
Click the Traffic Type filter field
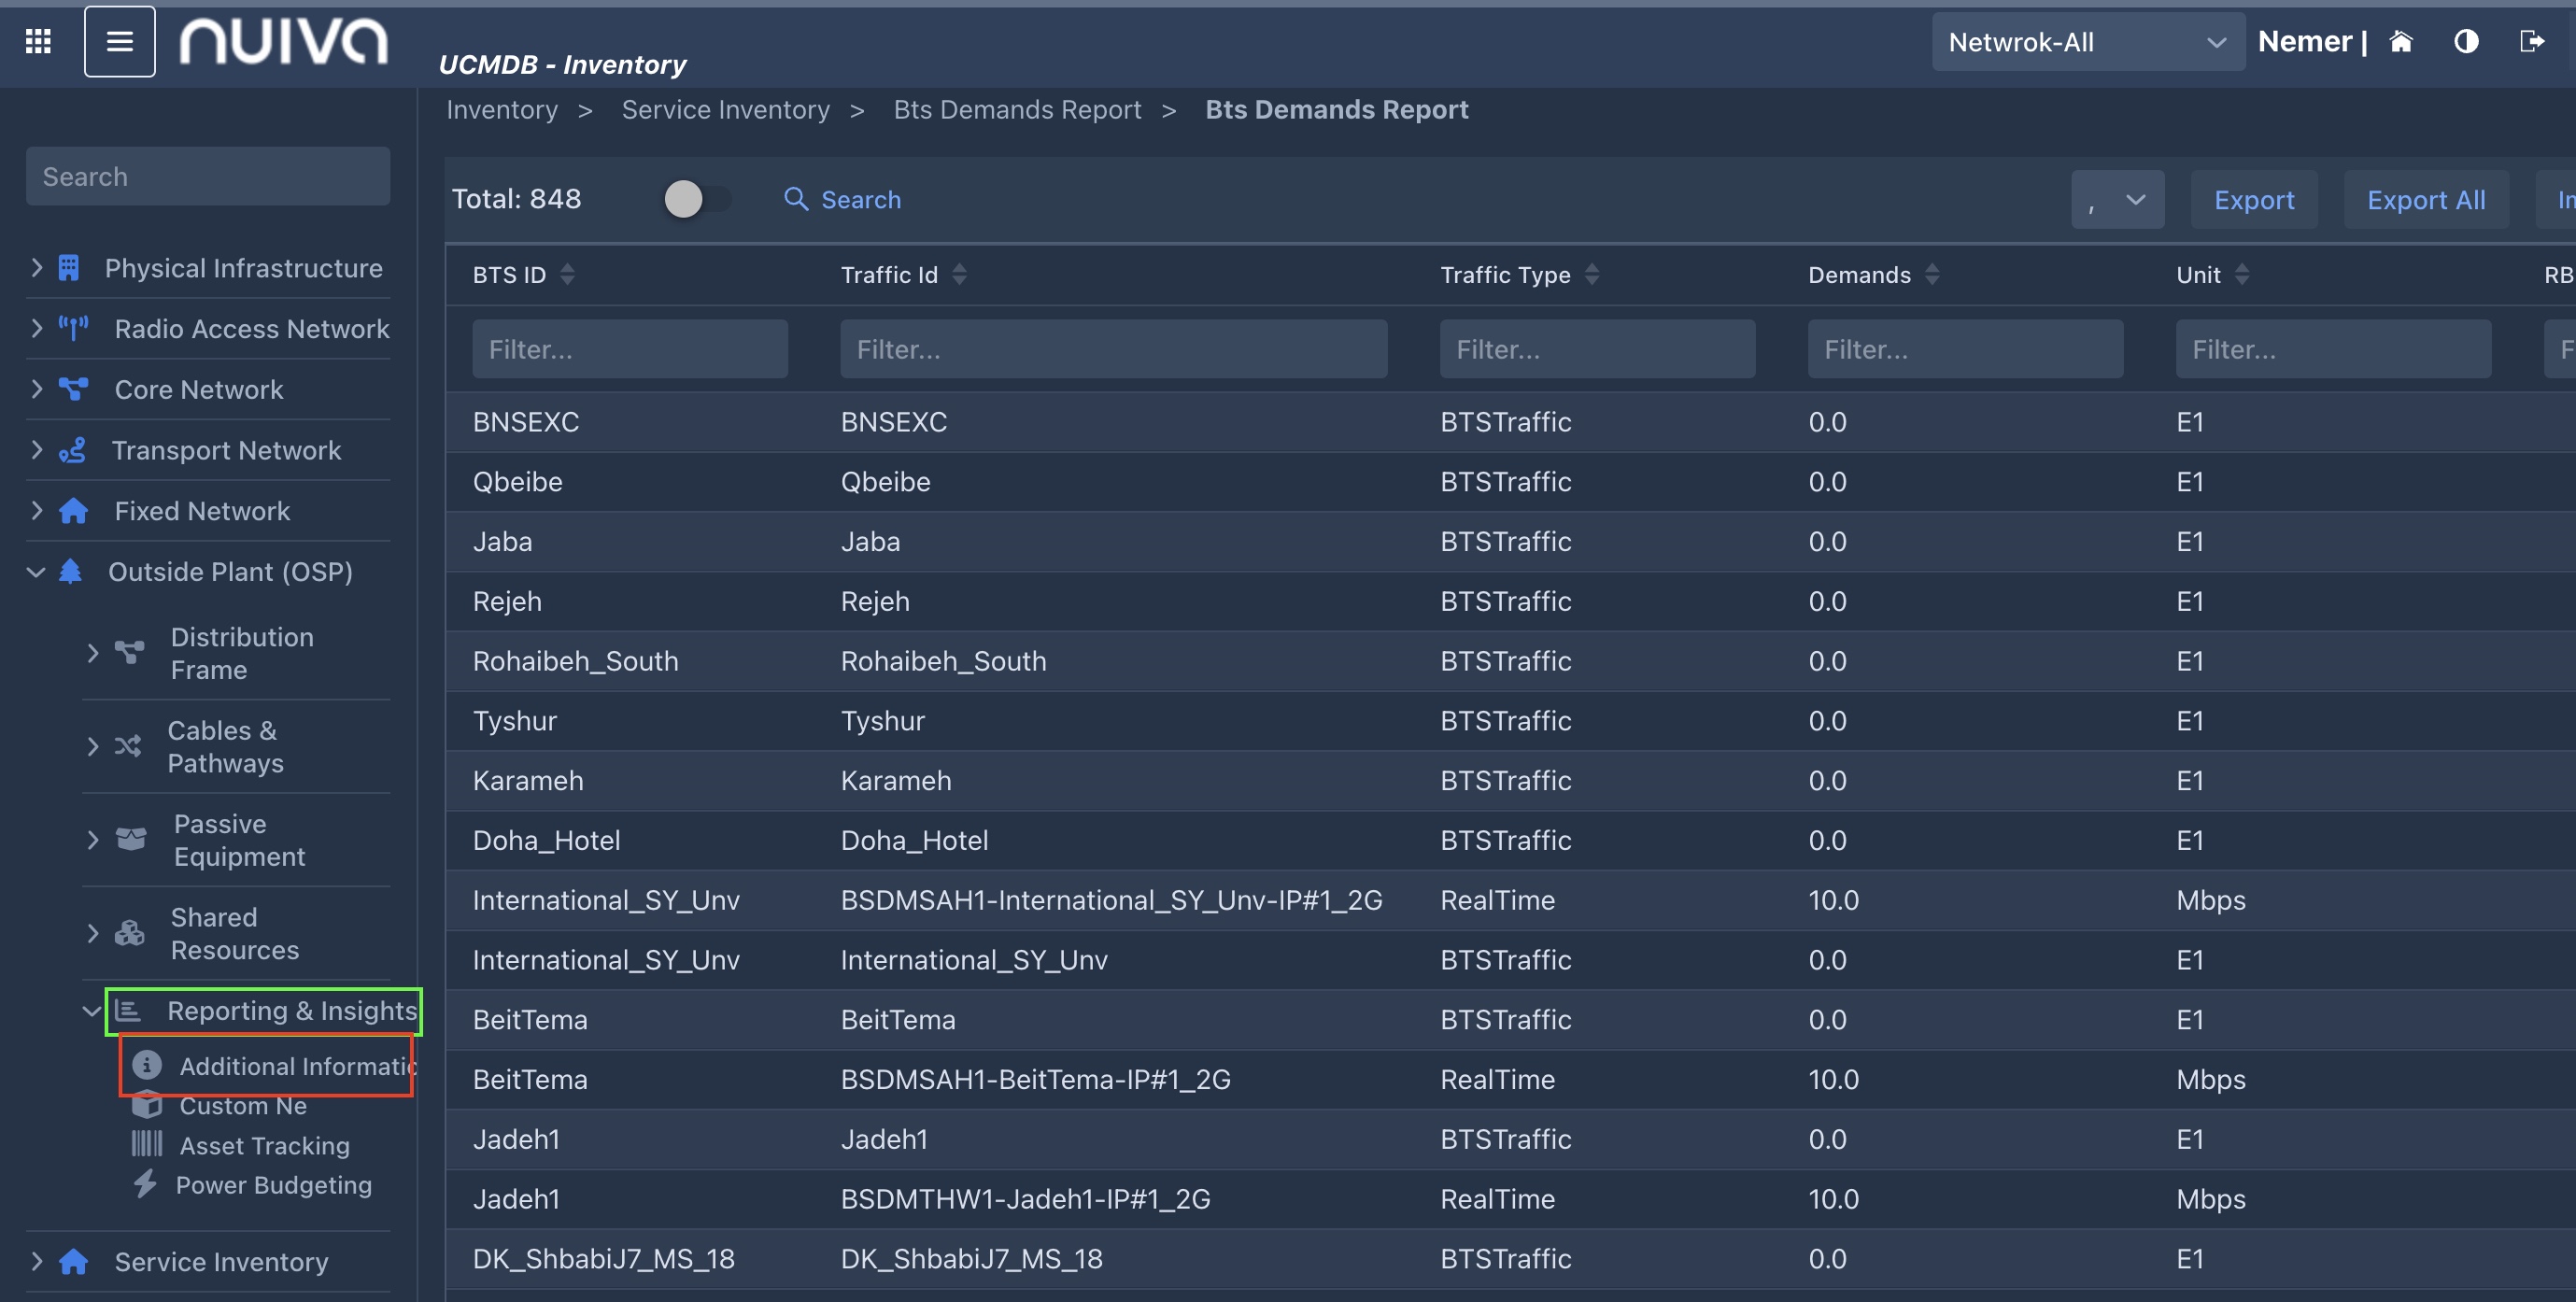tap(1596, 349)
